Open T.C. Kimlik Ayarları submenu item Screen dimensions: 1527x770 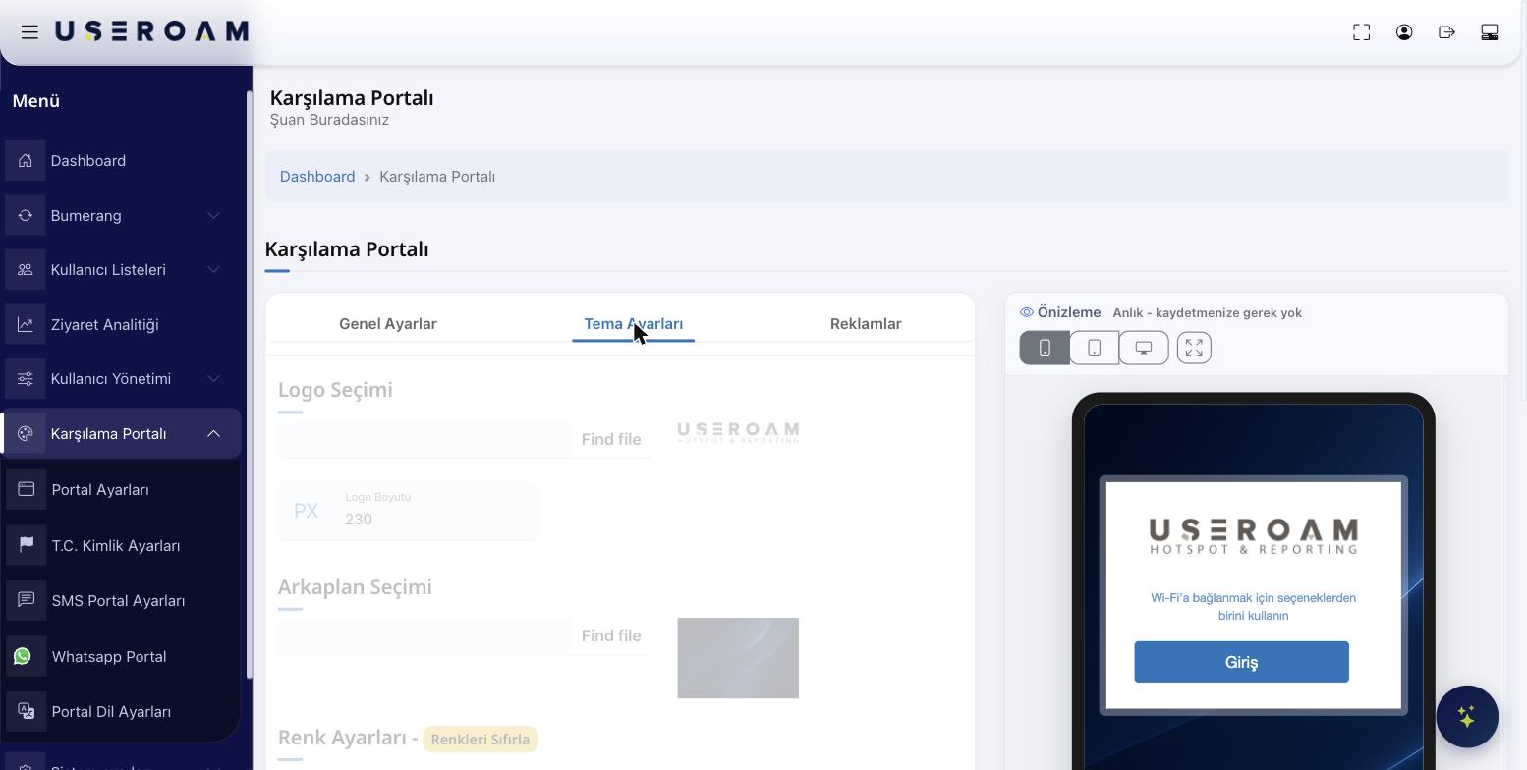[116, 545]
